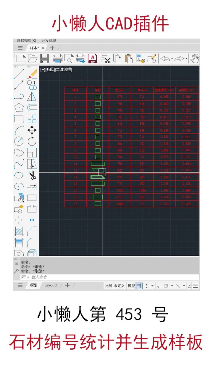Select the Revision Cloud tool

[x=19, y=152]
